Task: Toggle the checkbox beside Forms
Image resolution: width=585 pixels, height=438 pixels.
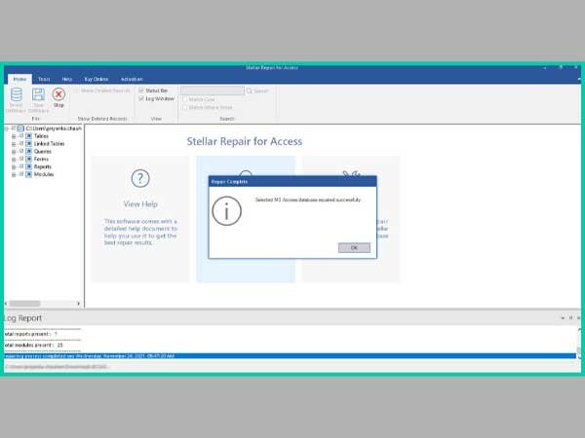Action: 21,159
